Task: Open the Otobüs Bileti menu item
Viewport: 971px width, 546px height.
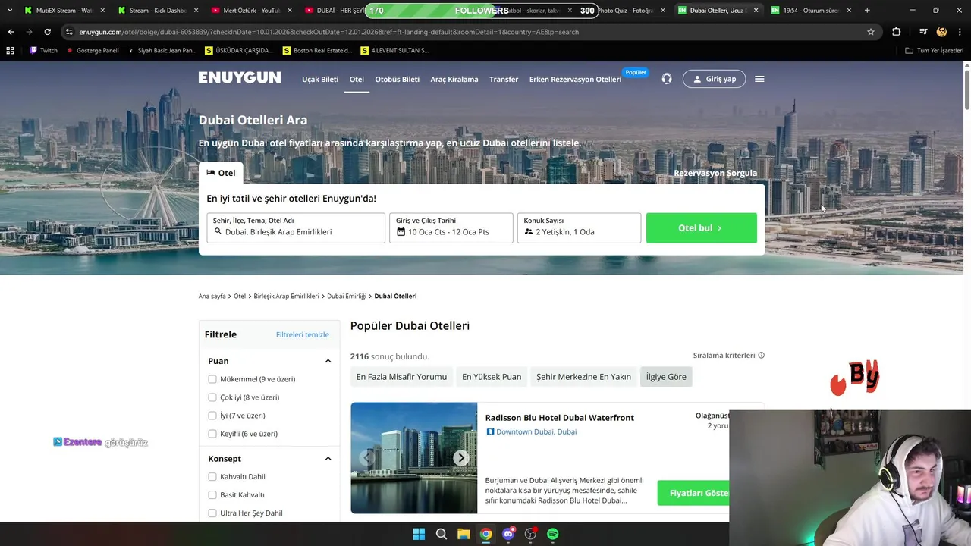Action: [397, 79]
